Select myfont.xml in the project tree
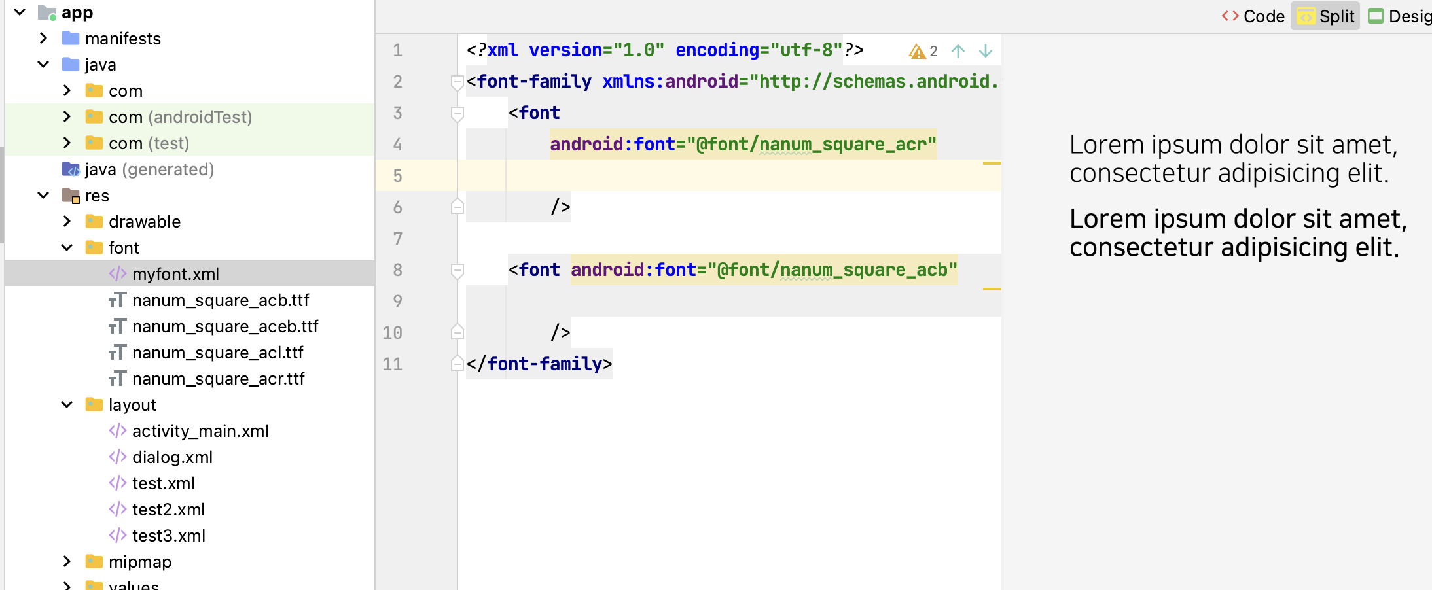Screen dimensions: 1432x590 click(190, 273)
